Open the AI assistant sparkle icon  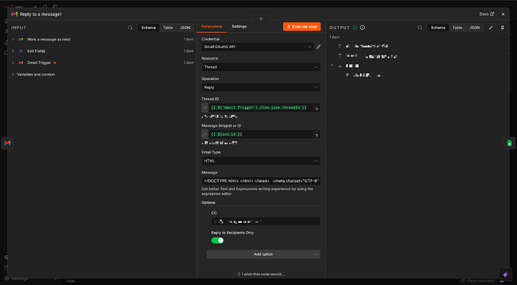tap(506, 274)
